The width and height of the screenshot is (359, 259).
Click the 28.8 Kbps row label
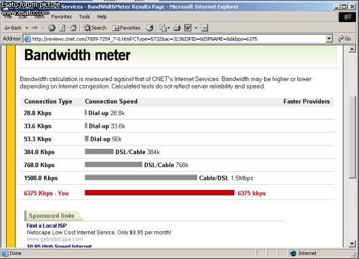tap(37, 113)
